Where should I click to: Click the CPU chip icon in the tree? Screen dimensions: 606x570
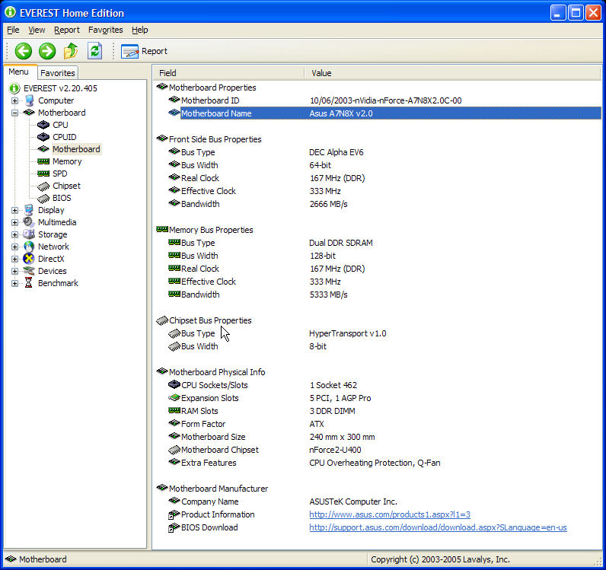point(43,125)
